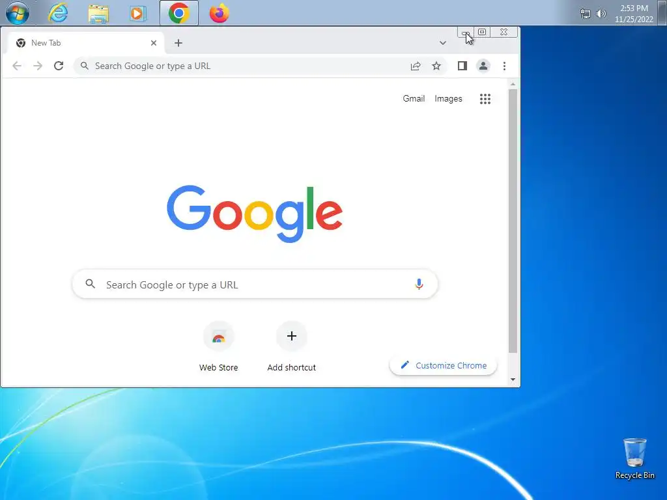Start voice search with microphone icon
Image resolution: width=667 pixels, height=500 pixels.
(x=419, y=284)
